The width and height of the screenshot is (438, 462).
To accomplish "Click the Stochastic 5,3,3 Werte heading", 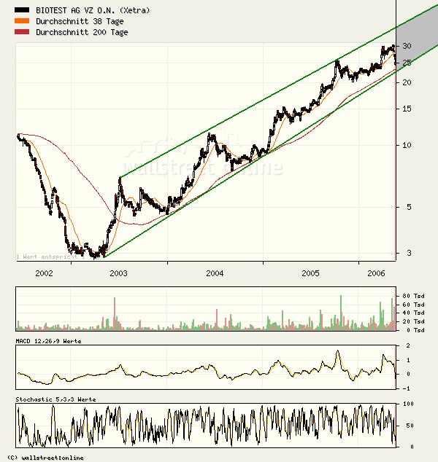I will point(55,399).
